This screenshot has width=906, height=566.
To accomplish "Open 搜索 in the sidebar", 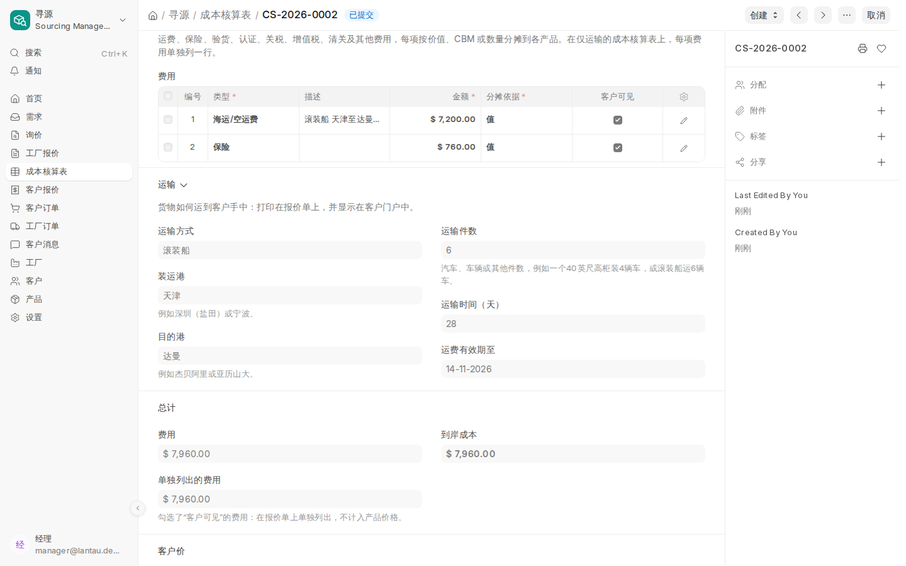I will click(x=69, y=53).
